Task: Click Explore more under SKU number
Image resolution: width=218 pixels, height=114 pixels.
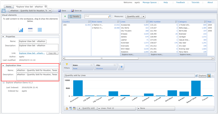Action: pyautogui.click(x=157, y=55)
